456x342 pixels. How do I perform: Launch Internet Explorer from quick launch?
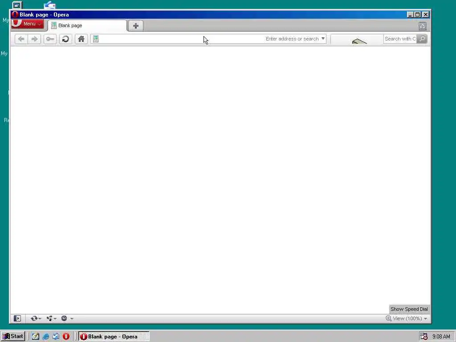(x=46, y=337)
